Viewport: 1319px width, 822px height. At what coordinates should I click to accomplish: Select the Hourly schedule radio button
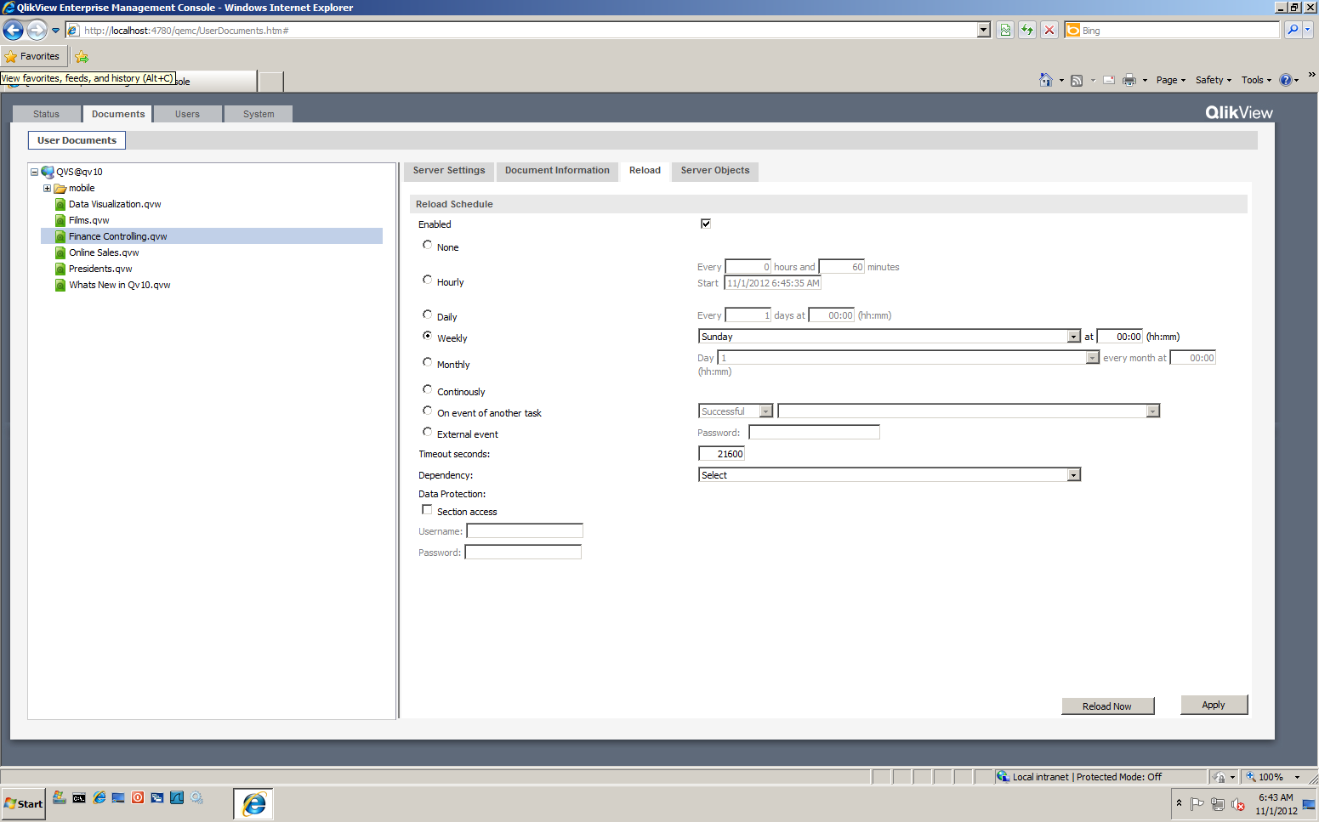pyautogui.click(x=428, y=280)
